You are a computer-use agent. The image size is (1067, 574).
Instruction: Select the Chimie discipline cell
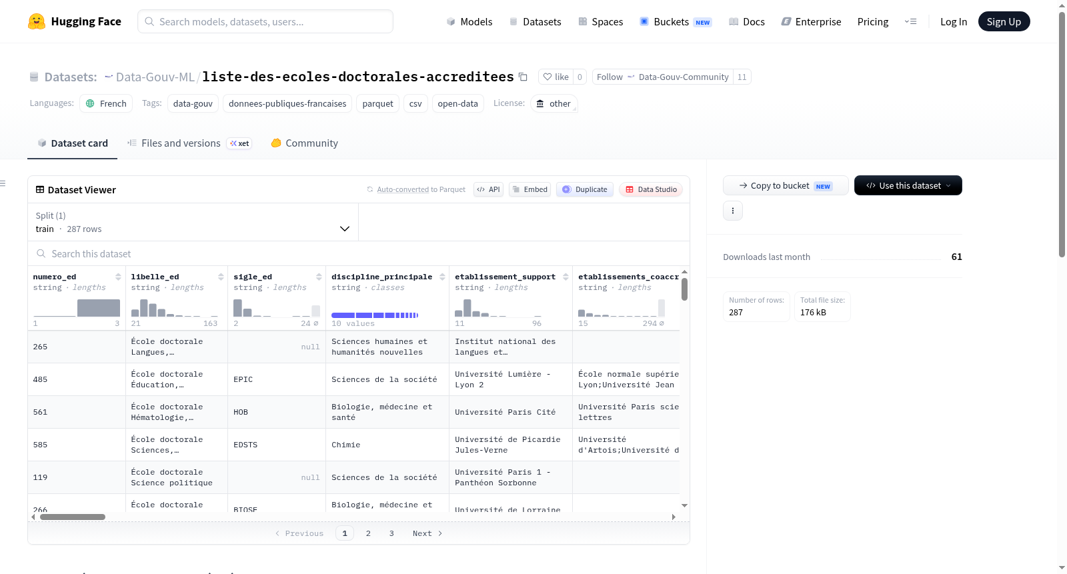pyautogui.click(x=387, y=445)
